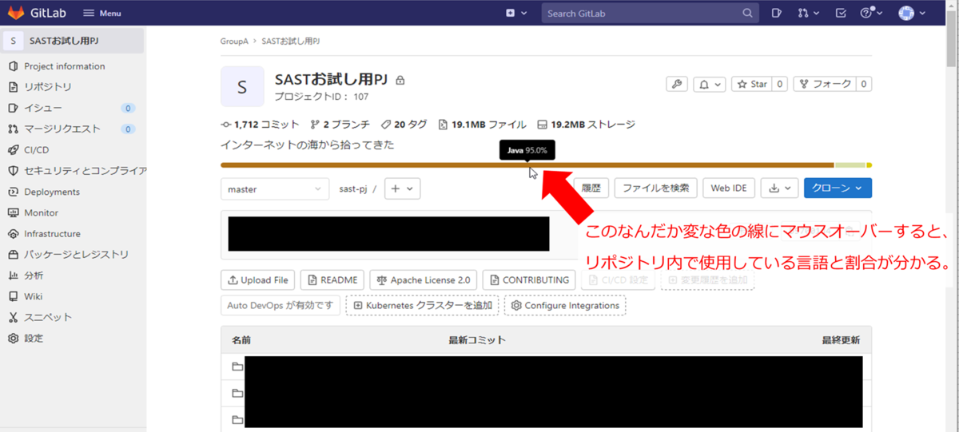959x432 pixels.
Task: Click the project avatar S
Action: [x=242, y=86]
